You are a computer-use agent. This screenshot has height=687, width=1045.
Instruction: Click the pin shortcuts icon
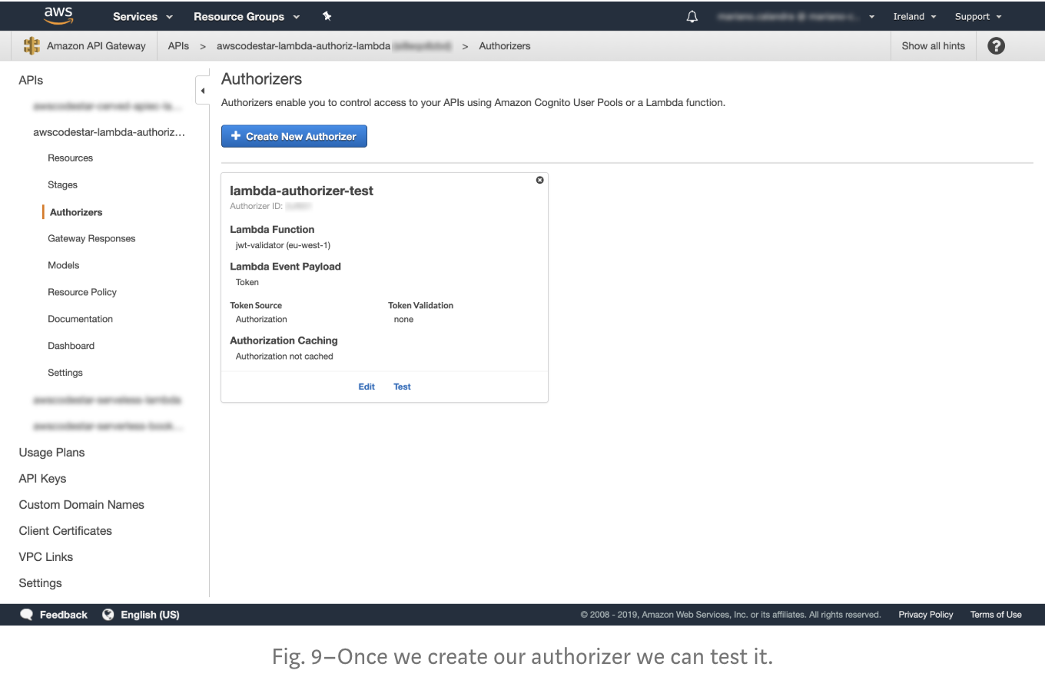(x=327, y=16)
